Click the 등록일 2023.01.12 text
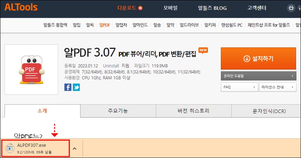Image resolution: width=301 pixels, height=158 pixels. 81,66
